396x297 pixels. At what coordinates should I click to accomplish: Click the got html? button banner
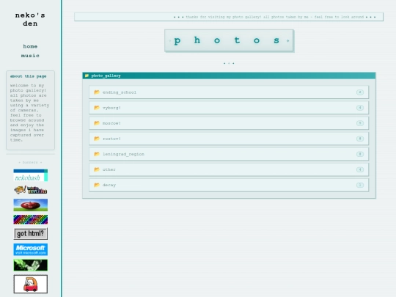click(x=31, y=234)
